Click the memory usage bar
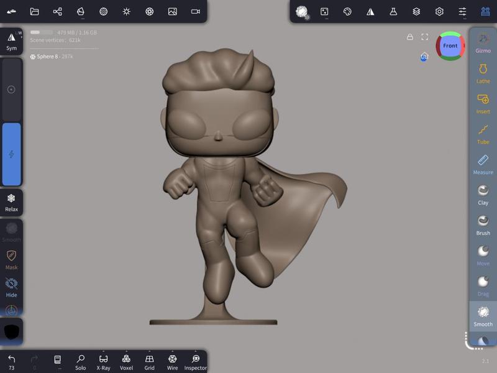The width and height of the screenshot is (497, 373). point(41,32)
